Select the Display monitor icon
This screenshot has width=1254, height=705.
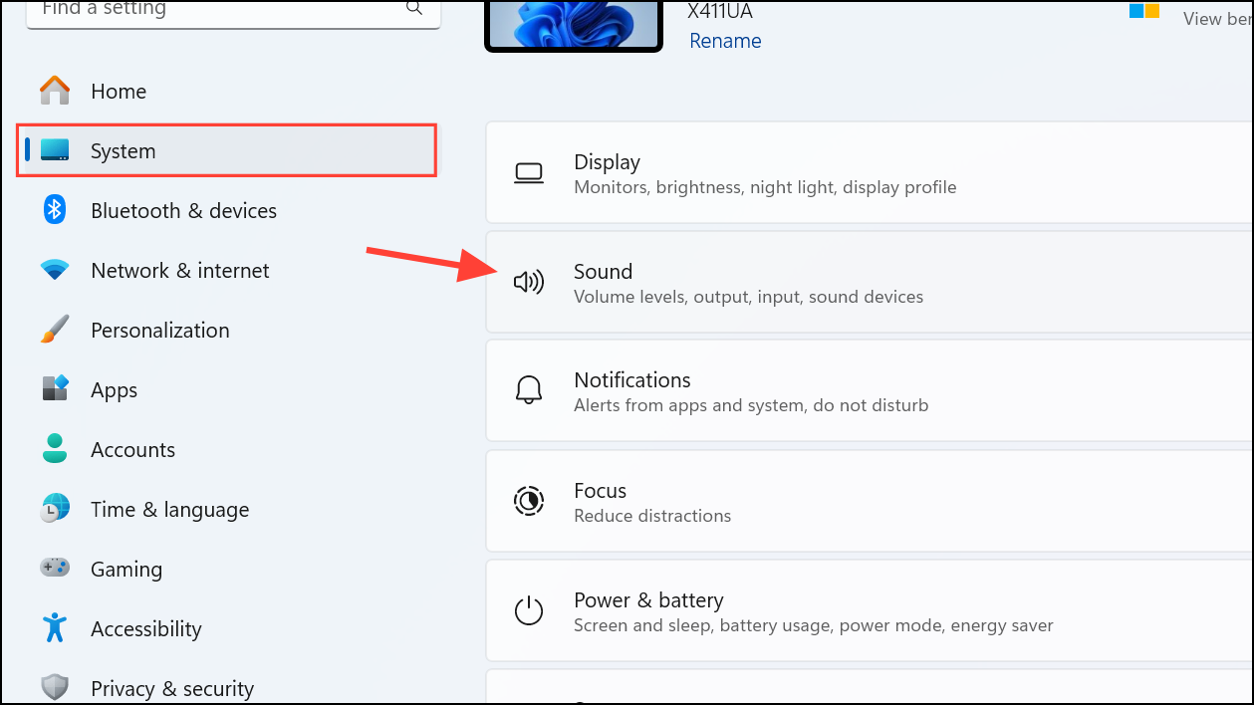[x=529, y=172]
